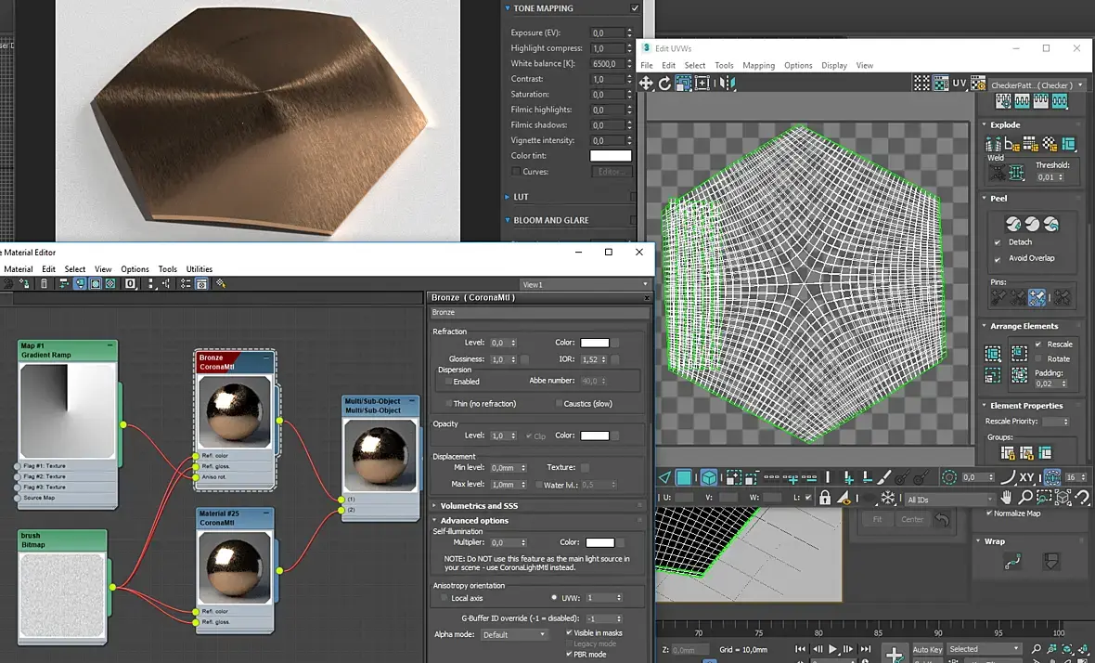This screenshot has width=1095, height=663.
Task: Activate the Freeform Mode tool
Action: [x=702, y=84]
